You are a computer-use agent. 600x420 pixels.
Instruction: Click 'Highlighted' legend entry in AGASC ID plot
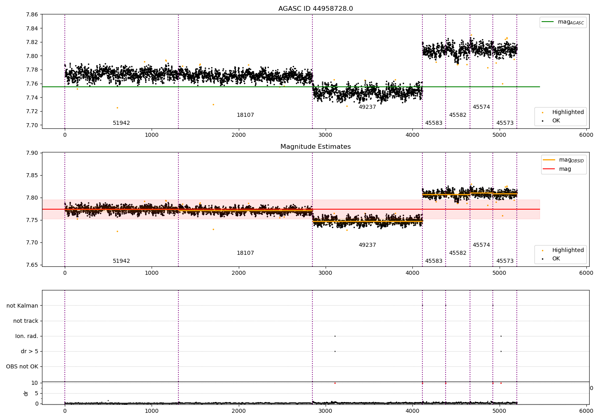(568, 112)
